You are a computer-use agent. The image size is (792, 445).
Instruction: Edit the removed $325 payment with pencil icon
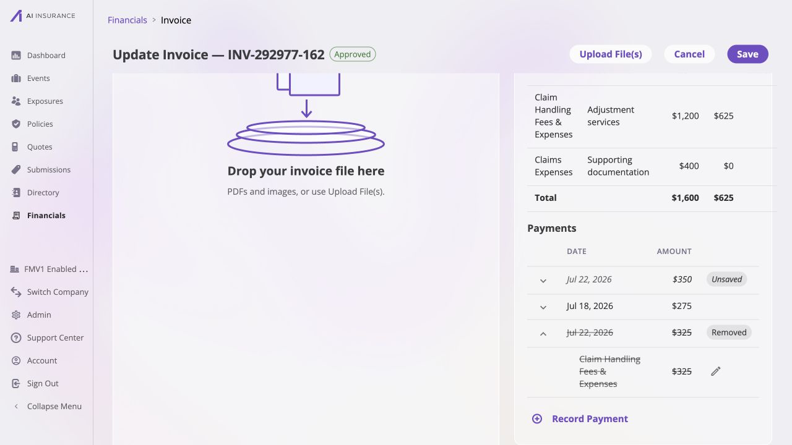pyautogui.click(x=716, y=371)
